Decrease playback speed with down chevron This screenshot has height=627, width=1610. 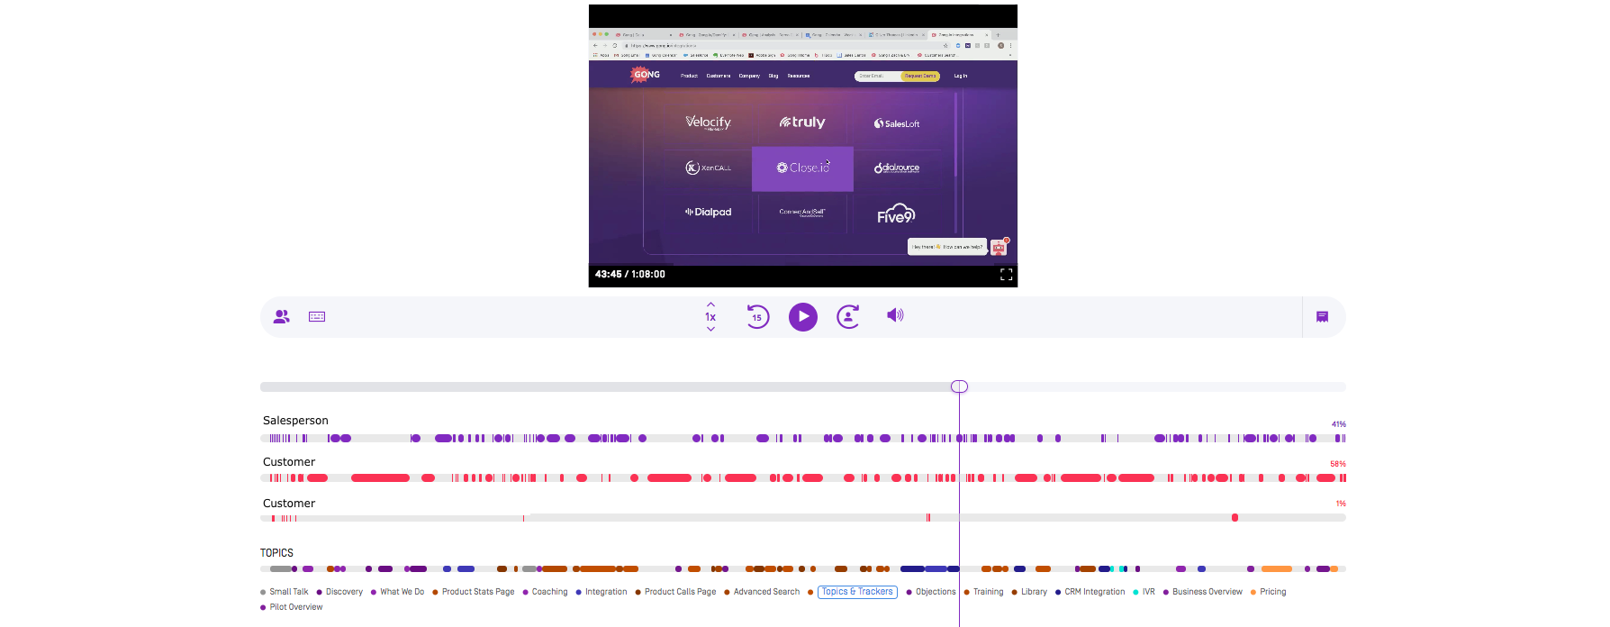710,329
